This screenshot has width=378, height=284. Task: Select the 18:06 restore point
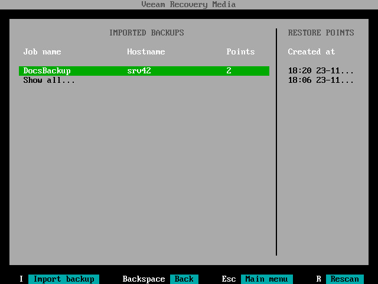point(321,80)
